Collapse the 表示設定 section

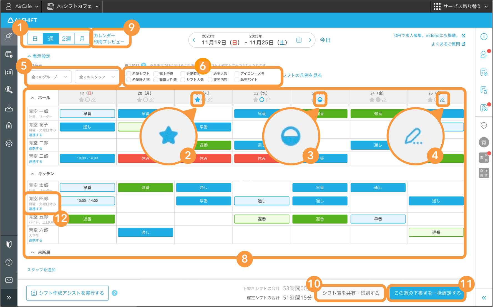click(39, 56)
